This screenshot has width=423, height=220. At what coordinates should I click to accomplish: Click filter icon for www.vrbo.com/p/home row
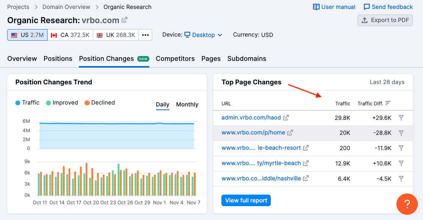[x=401, y=133]
